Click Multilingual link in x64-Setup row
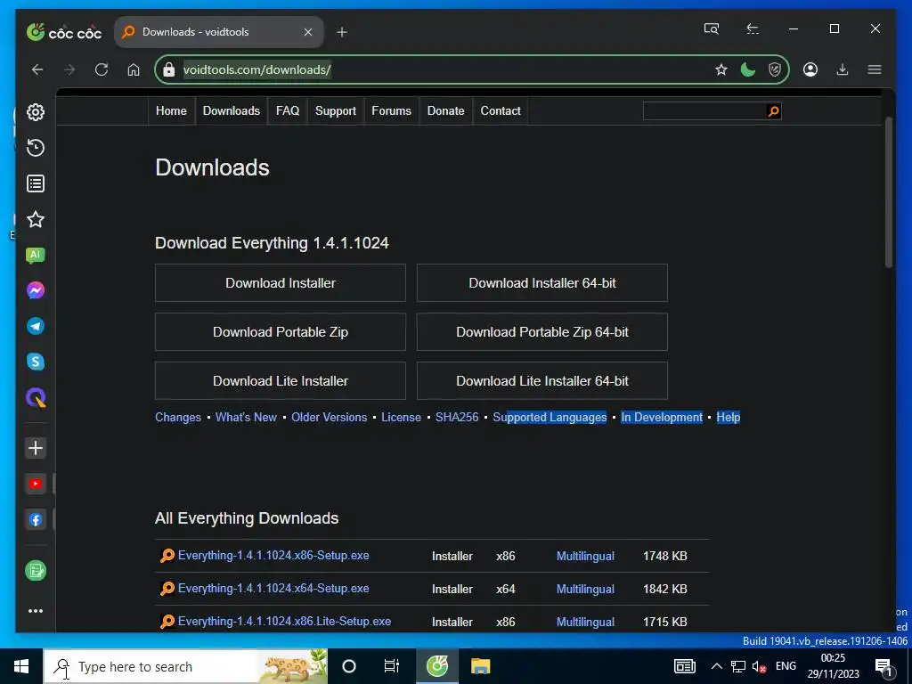Image resolution: width=912 pixels, height=684 pixels. tap(585, 589)
